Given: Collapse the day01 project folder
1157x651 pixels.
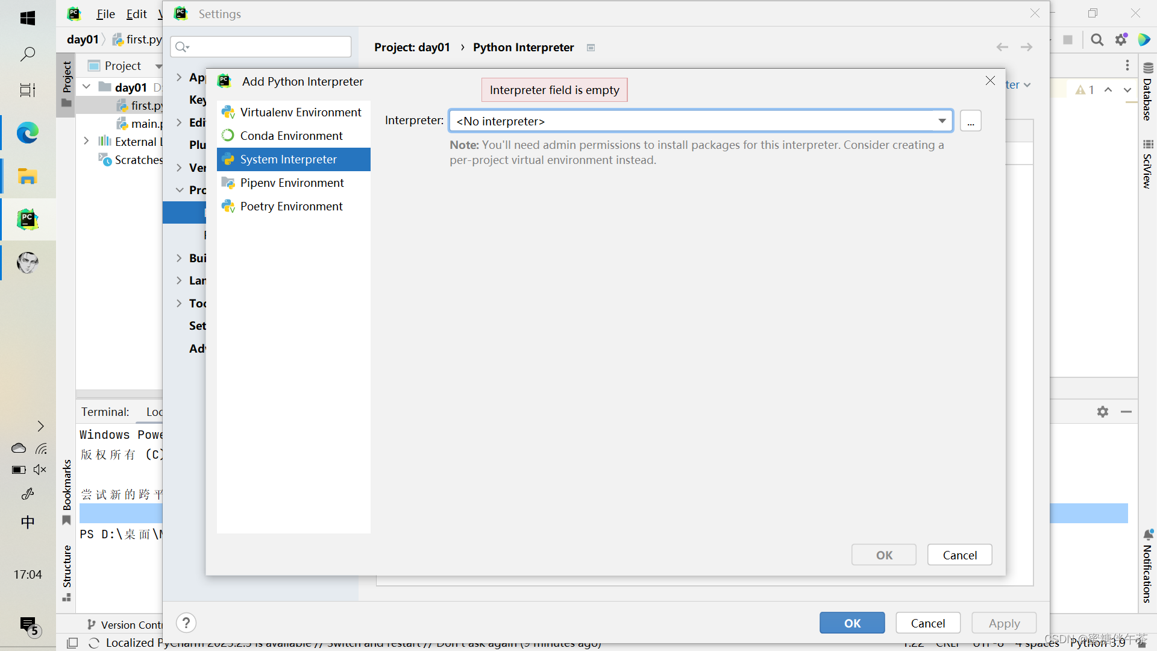Looking at the screenshot, I should coord(87,87).
